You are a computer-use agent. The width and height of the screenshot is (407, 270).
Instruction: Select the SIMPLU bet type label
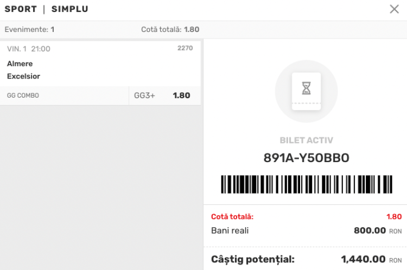(69, 9)
